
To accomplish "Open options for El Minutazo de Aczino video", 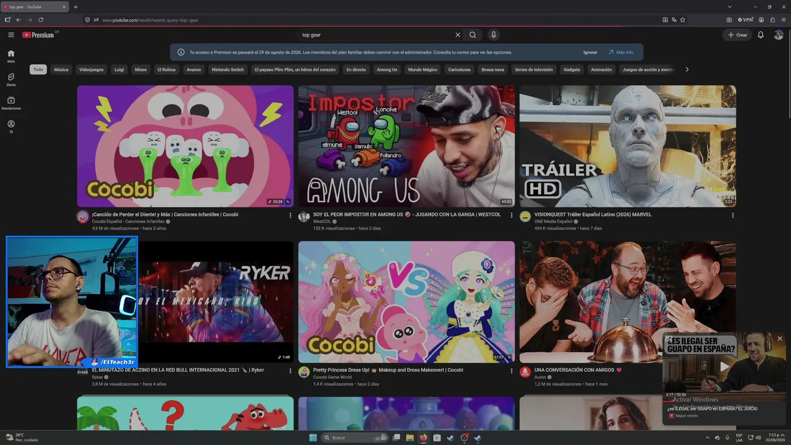I will click(x=290, y=371).
